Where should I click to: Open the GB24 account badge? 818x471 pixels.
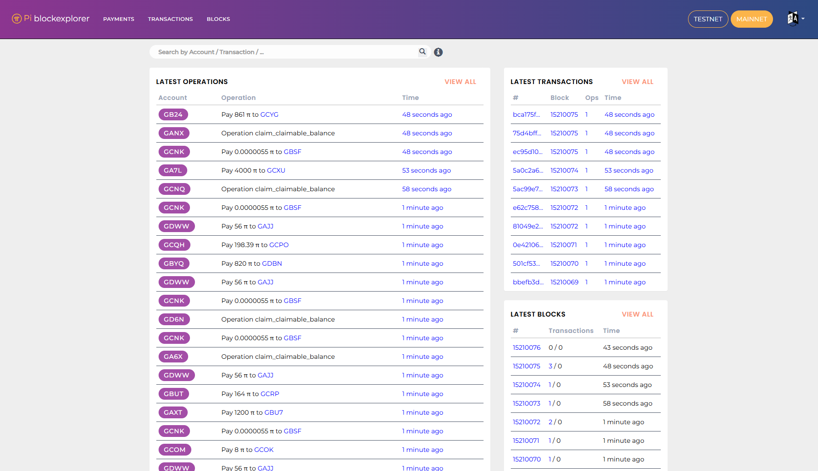pos(173,114)
